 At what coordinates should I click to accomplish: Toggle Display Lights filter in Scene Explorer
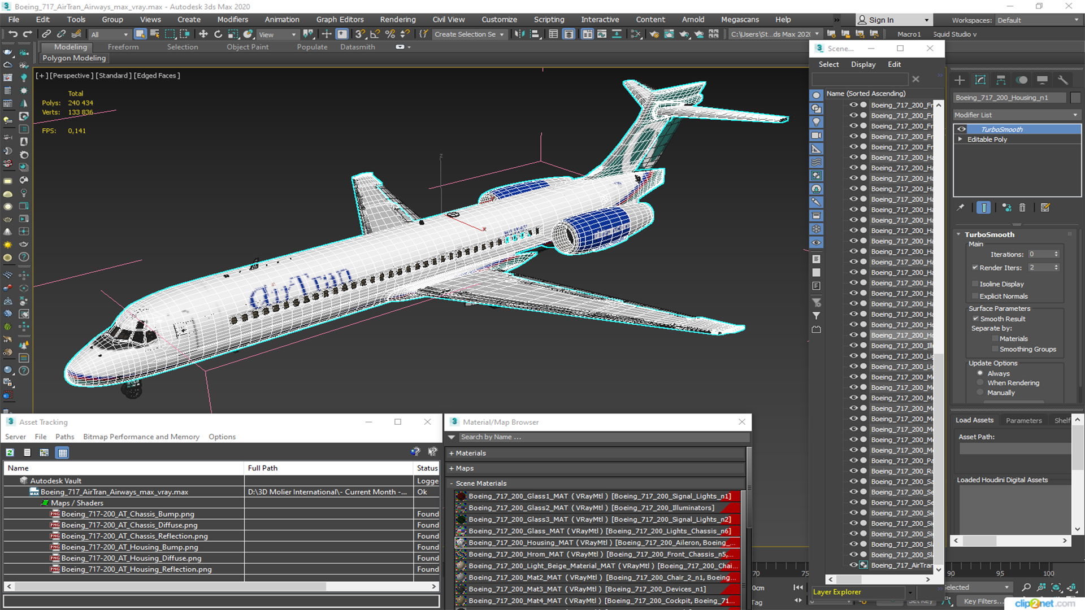coord(817,122)
